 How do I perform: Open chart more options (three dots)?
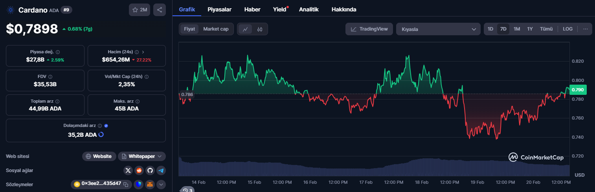pos(586,29)
